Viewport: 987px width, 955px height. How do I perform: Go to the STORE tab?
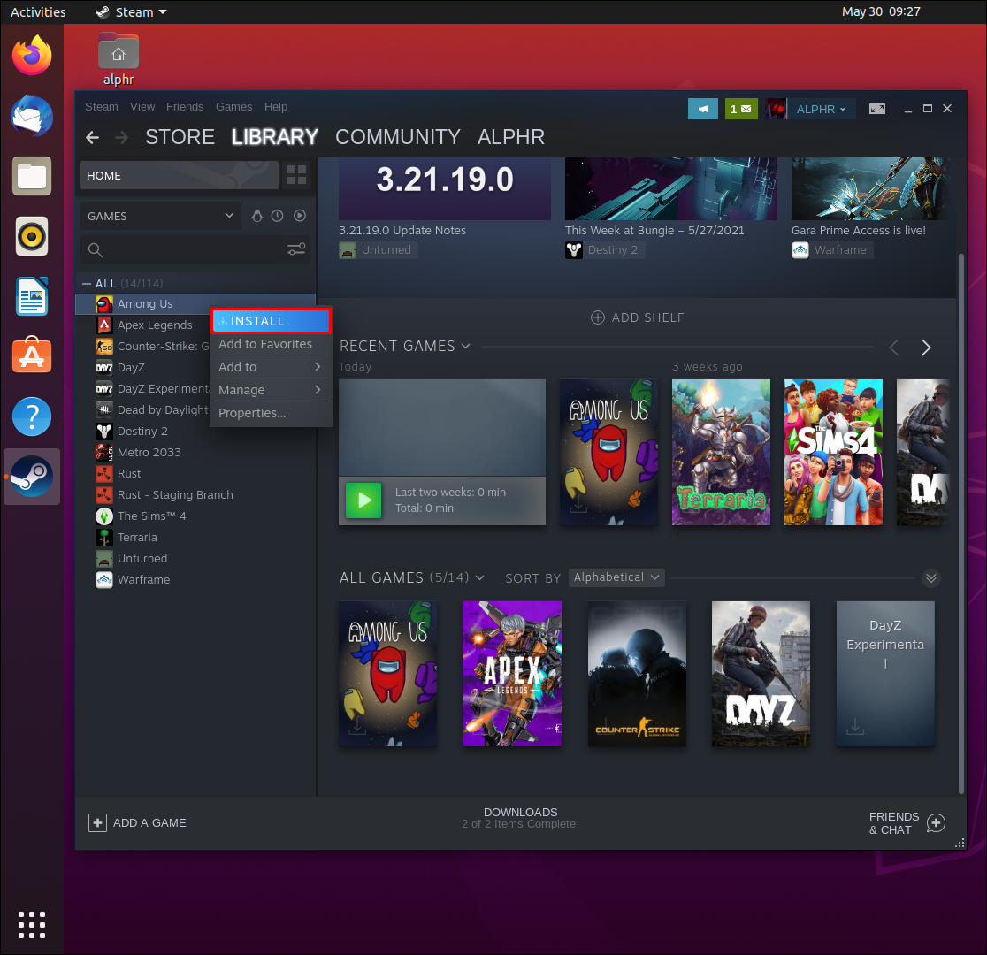(x=180, y=137)
